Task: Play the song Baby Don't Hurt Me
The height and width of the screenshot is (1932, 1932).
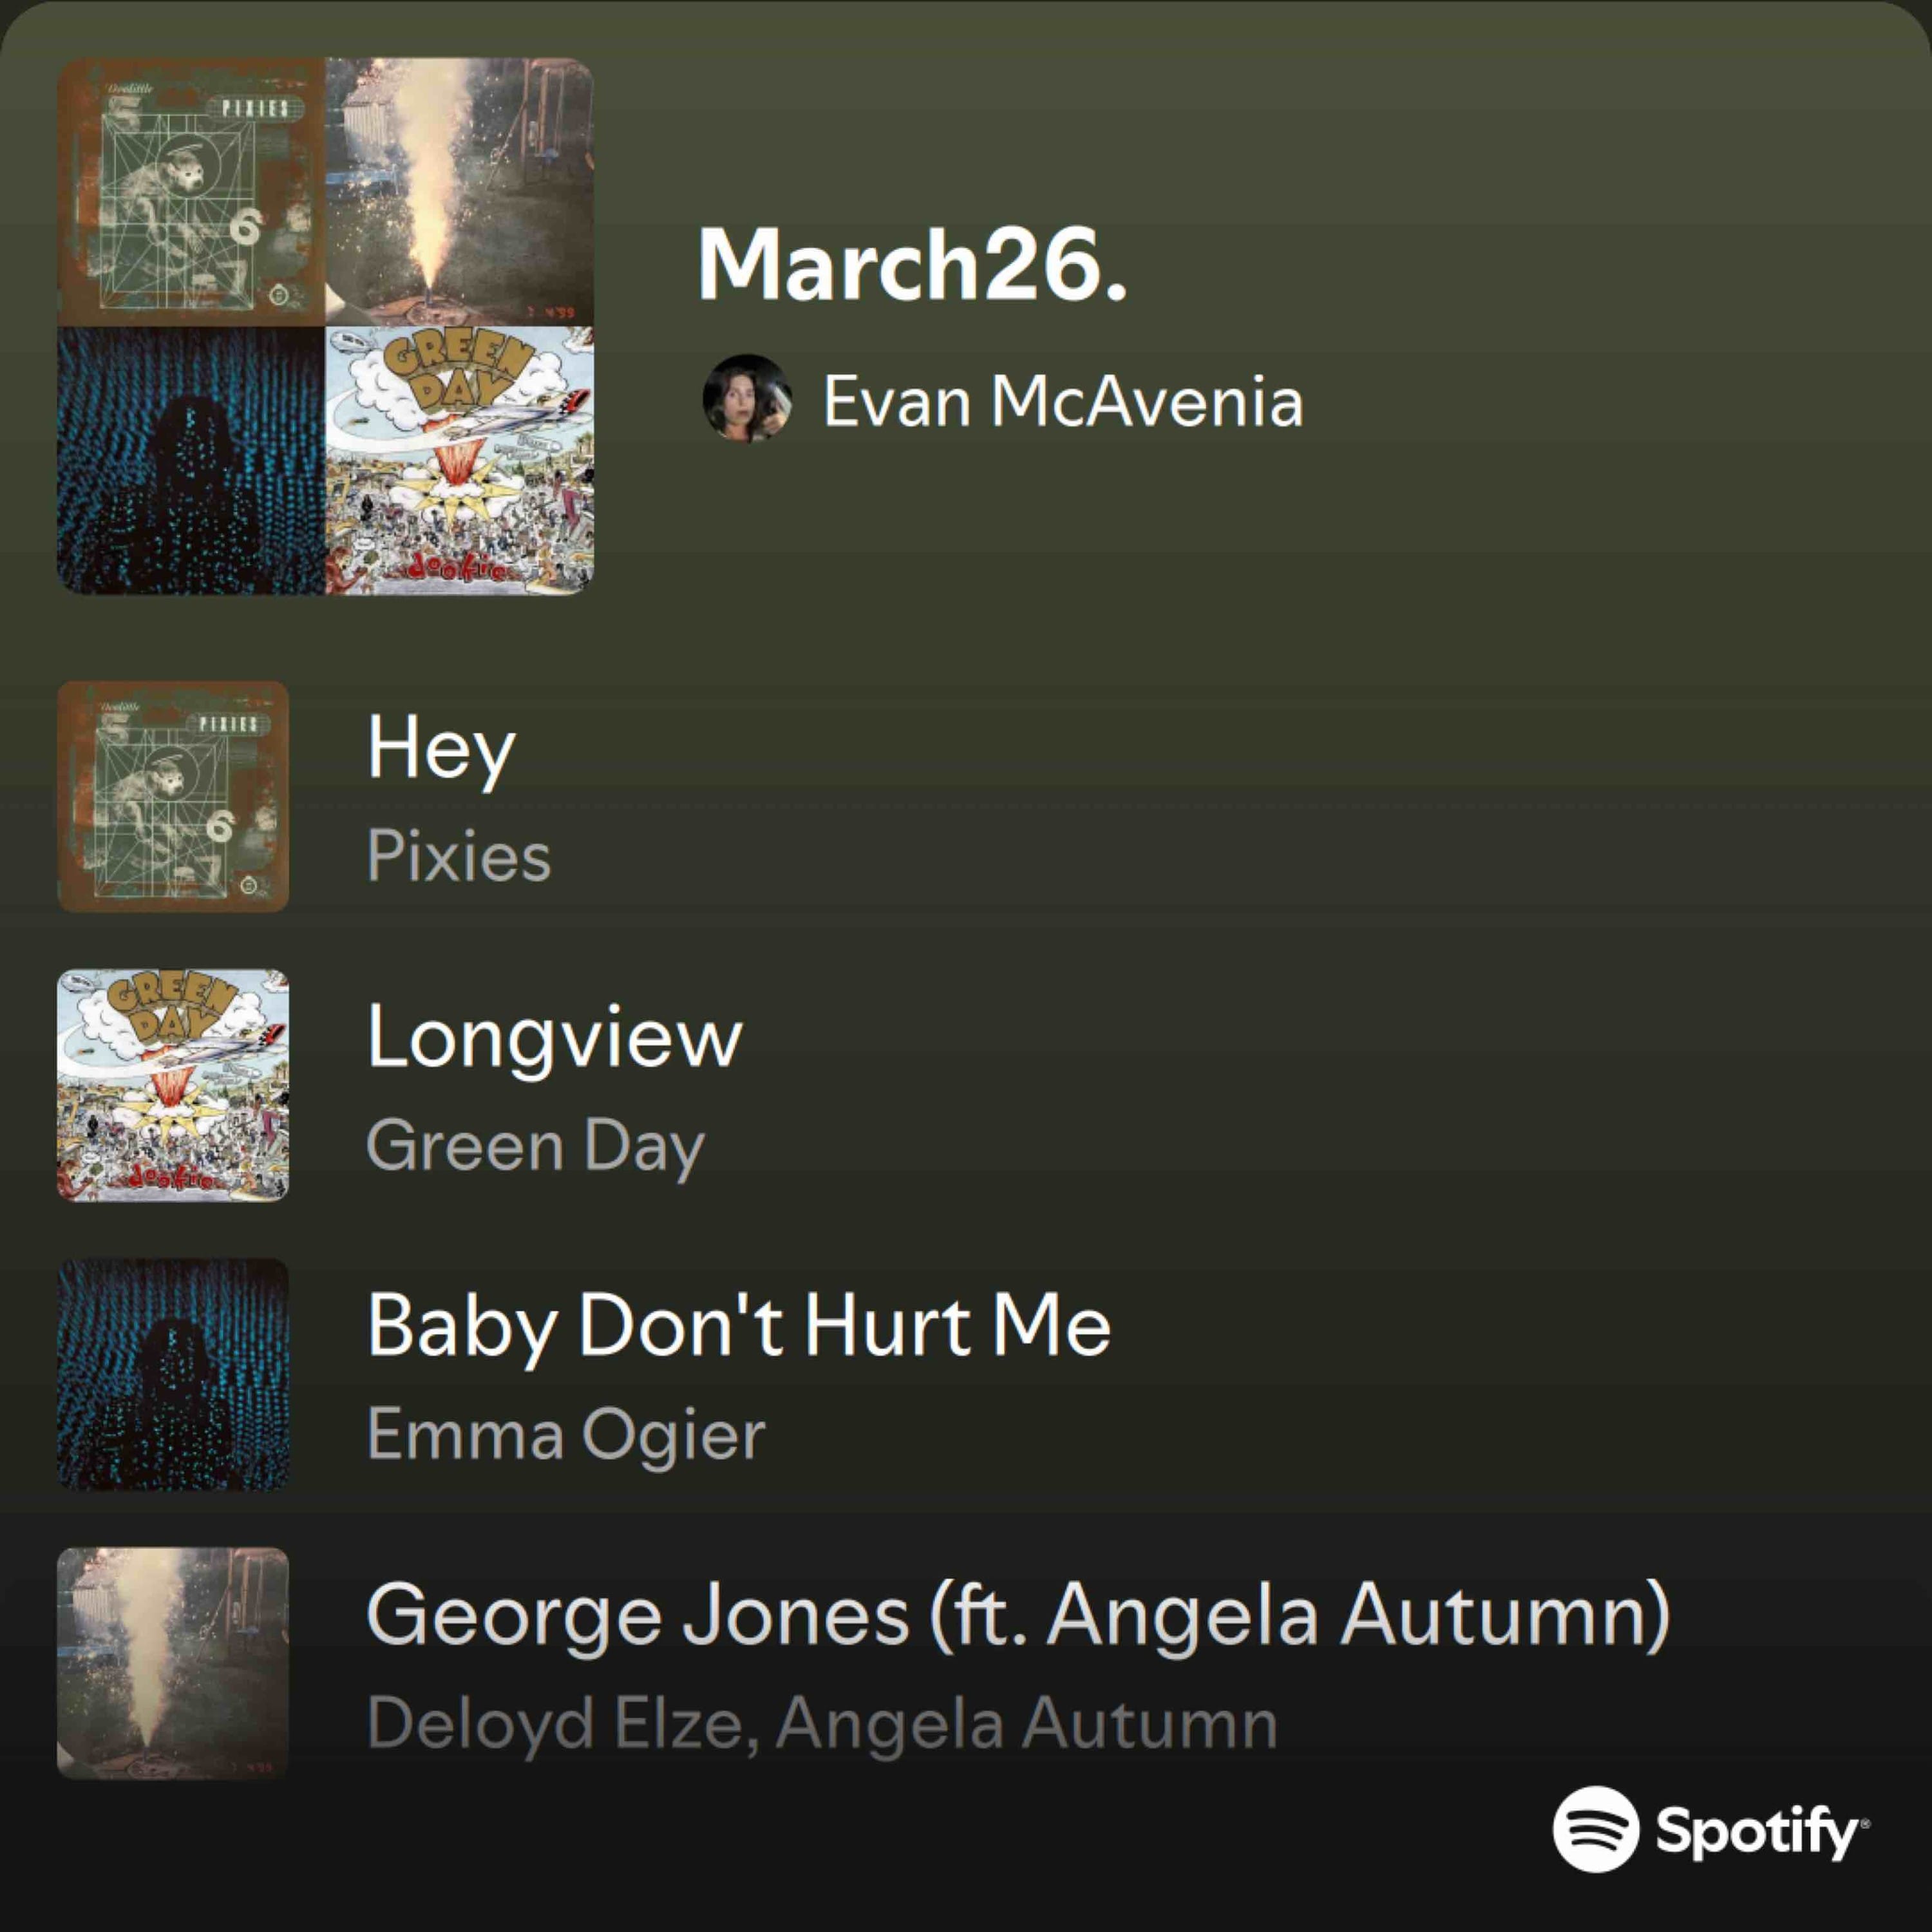Action: [x=739, y=1326]
